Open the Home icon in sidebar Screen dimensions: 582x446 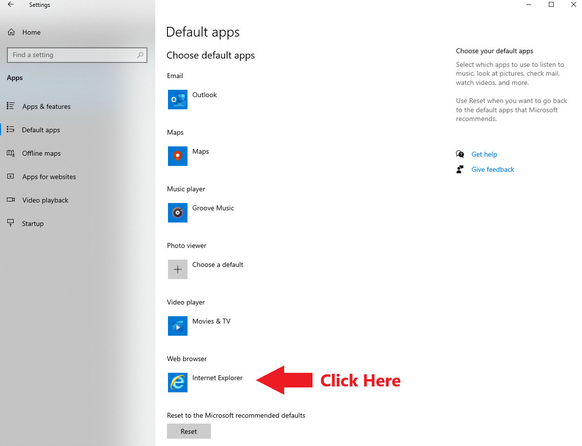tap(11, 32)
